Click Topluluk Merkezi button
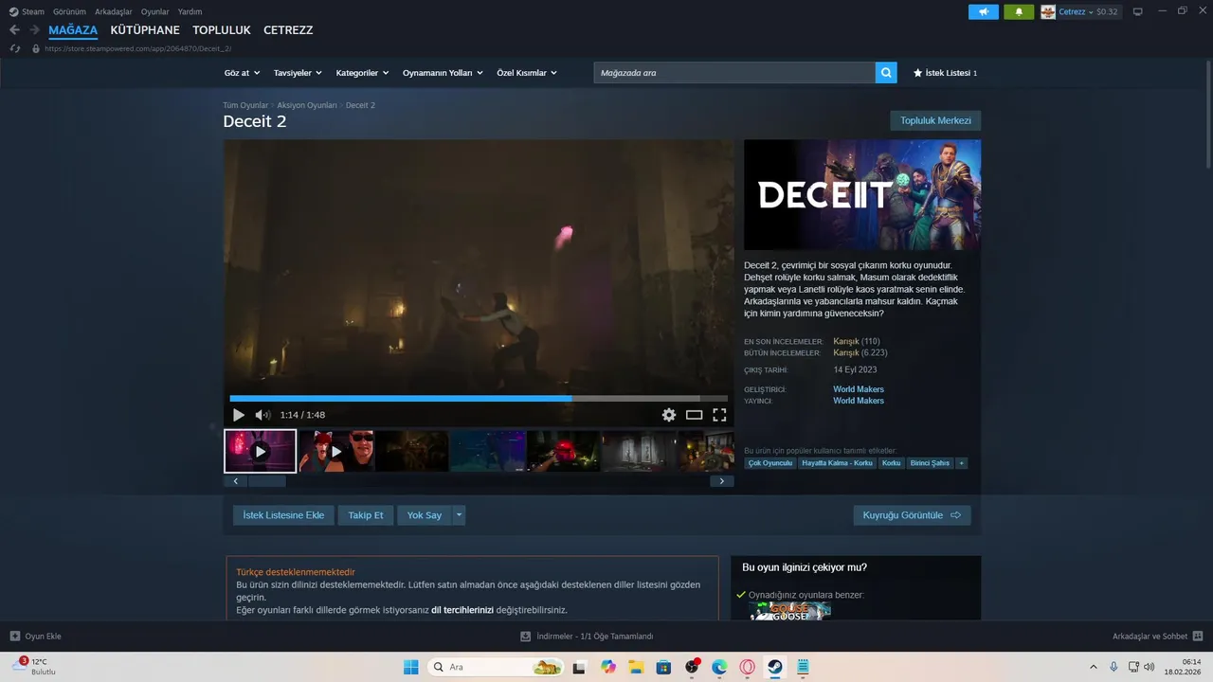 click(935, 120)
